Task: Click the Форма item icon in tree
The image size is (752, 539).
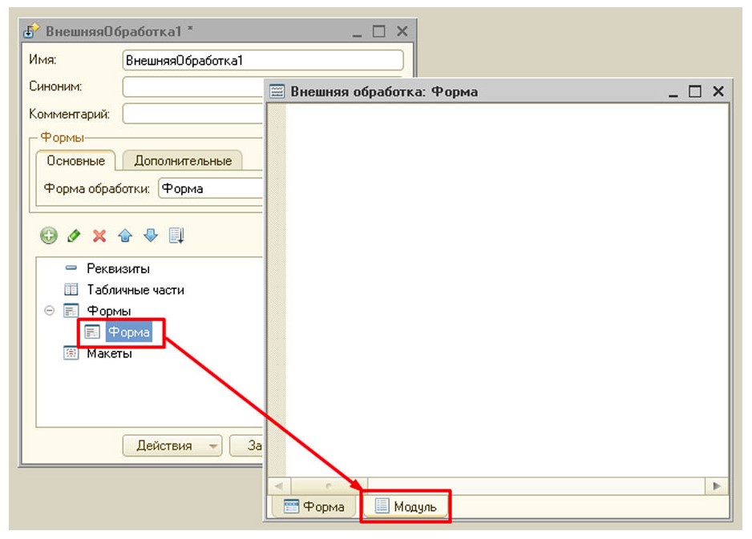Action: [x=92, y=332]
